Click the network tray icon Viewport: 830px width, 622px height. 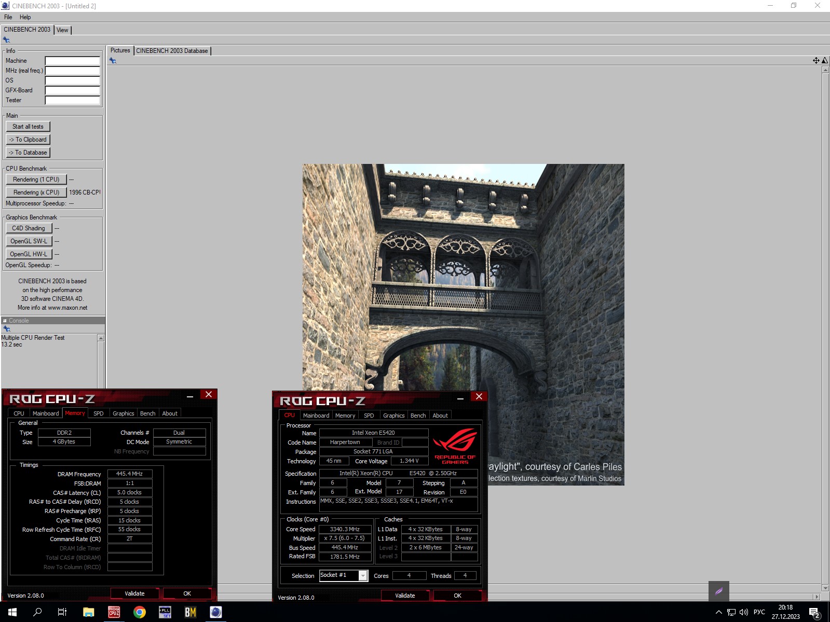pos(731,612)
